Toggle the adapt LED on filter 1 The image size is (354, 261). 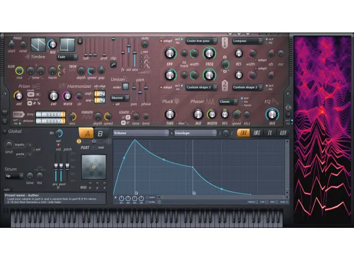tap(161, 41)
